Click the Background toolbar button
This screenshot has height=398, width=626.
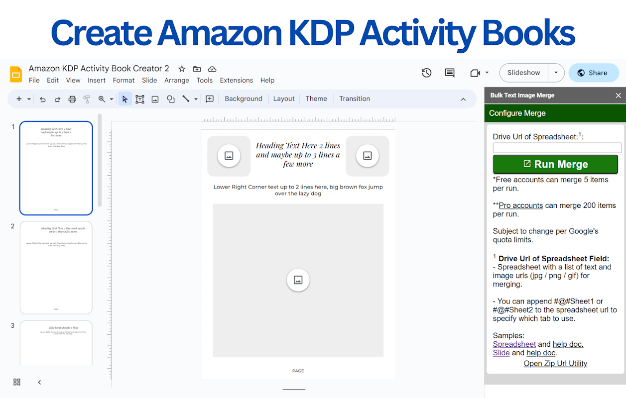[x=244, y=99]
